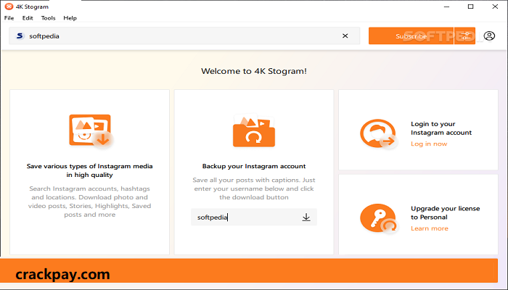Open the user account profile icon
Viewport: 508px width, 290px height.
tap(489, 36)
